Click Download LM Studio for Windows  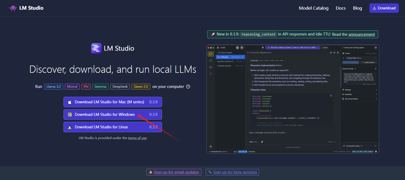pyautogui.click(x=113, y=115)
